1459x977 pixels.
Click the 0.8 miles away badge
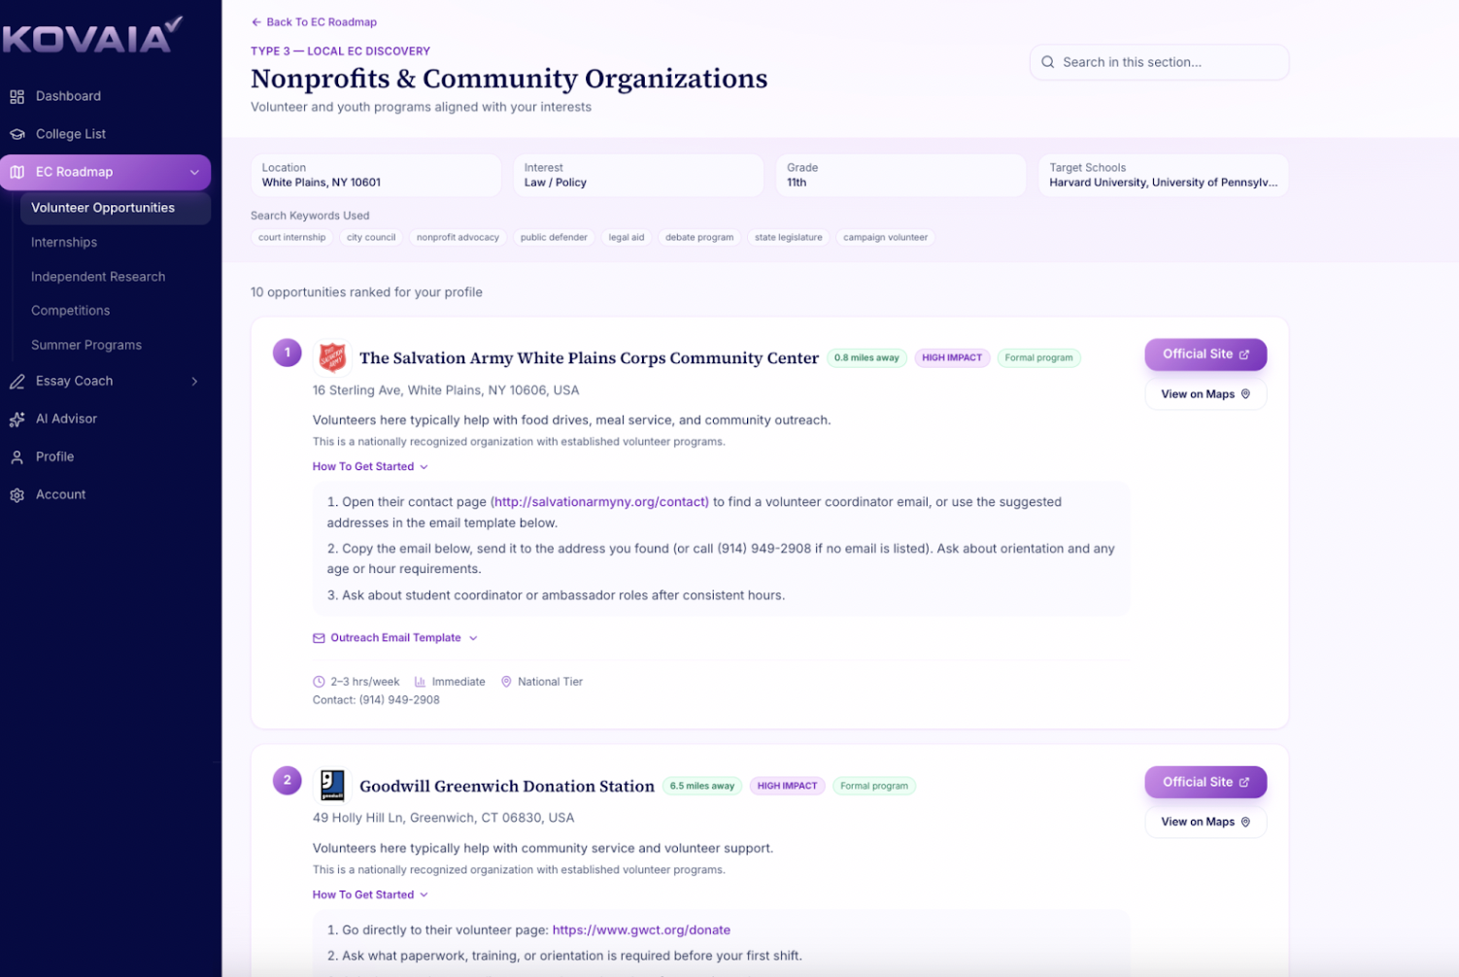[x=866, y=358]
